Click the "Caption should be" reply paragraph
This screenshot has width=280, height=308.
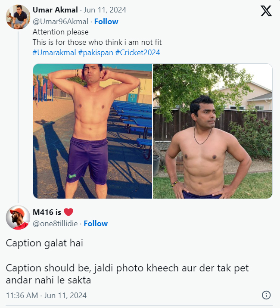127,274
